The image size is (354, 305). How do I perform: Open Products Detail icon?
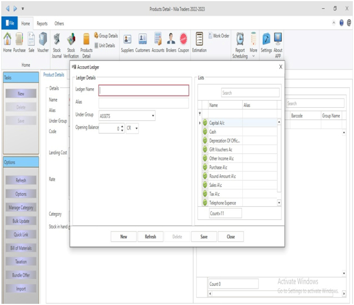pyautogui.click(x=86, y=45)
